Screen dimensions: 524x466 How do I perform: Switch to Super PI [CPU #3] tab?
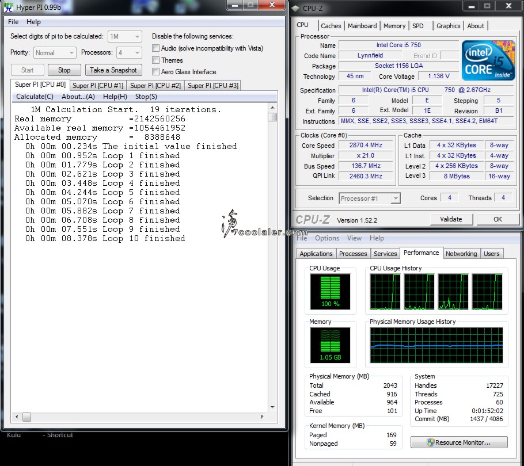[213, 86]
